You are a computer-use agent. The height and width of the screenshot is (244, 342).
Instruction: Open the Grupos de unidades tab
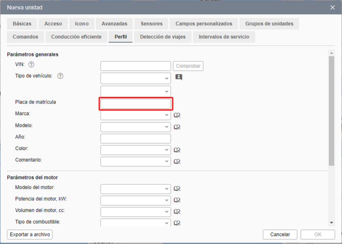(269, 24)
